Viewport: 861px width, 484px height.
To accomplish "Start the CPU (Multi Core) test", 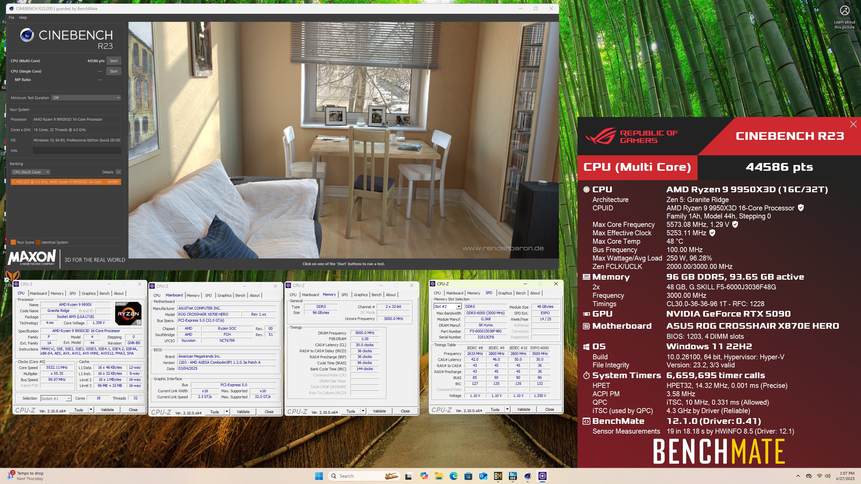I will click(114, 61).
